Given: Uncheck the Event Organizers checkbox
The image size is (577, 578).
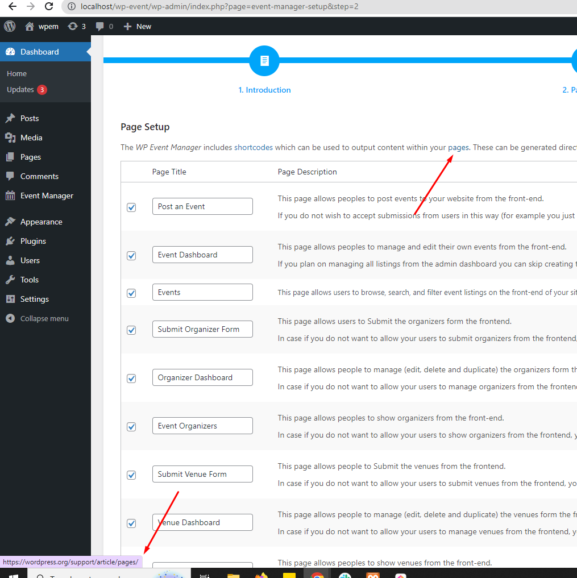Looking at the screenshot, I should coord(131,426).
